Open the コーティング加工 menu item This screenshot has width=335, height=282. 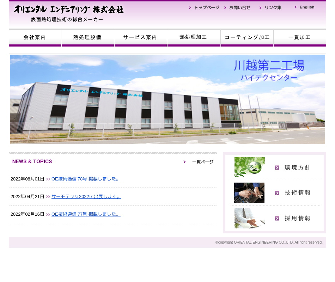(247, 37)
